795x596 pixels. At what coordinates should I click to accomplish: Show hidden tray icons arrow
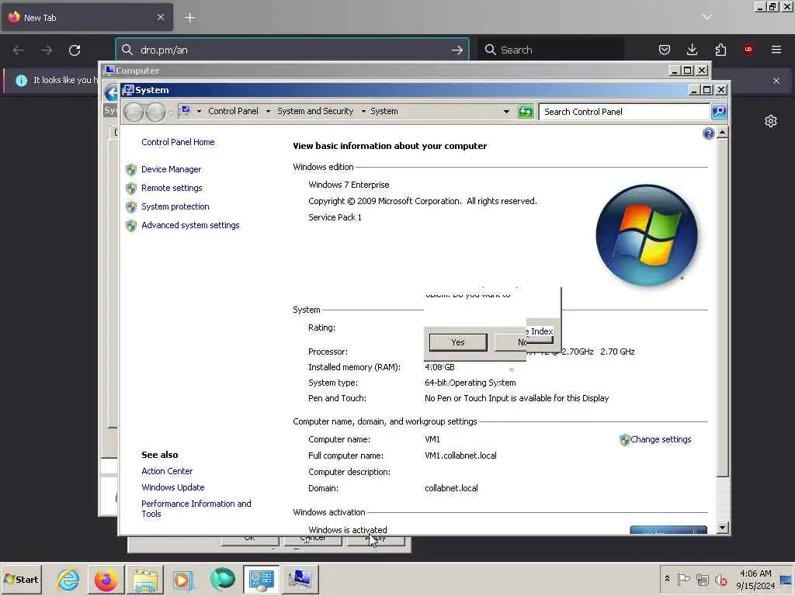667,579
